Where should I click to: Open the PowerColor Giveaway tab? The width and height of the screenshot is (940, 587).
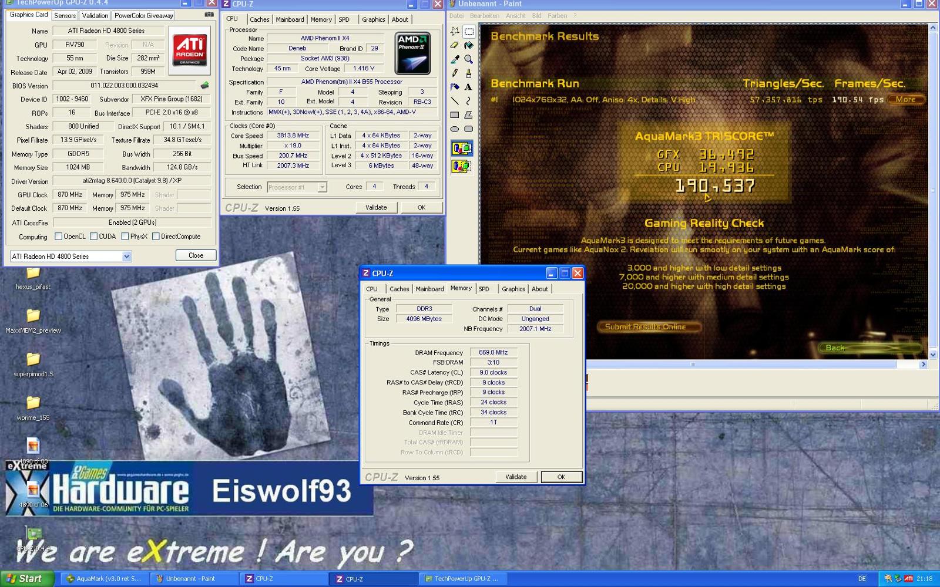[143, 16]
